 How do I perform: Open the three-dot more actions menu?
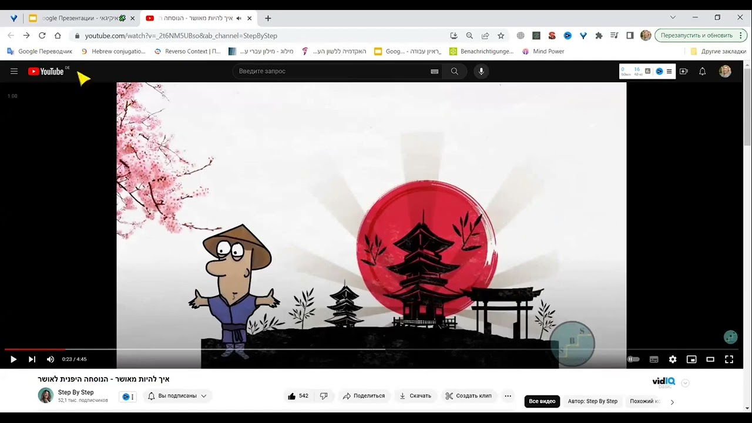tap(508, 396)
